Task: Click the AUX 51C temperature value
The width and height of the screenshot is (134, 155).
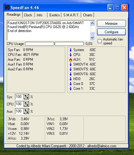Action: coord(92,60)
